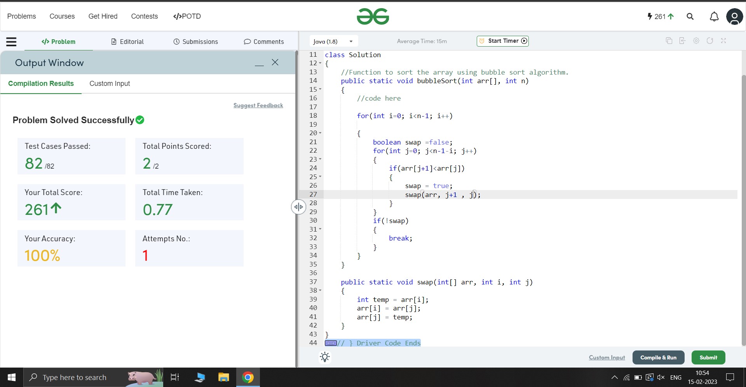Click the Suggest Feedback link
This screenshot has height=387, width=746.
click(x=258, y=105)
